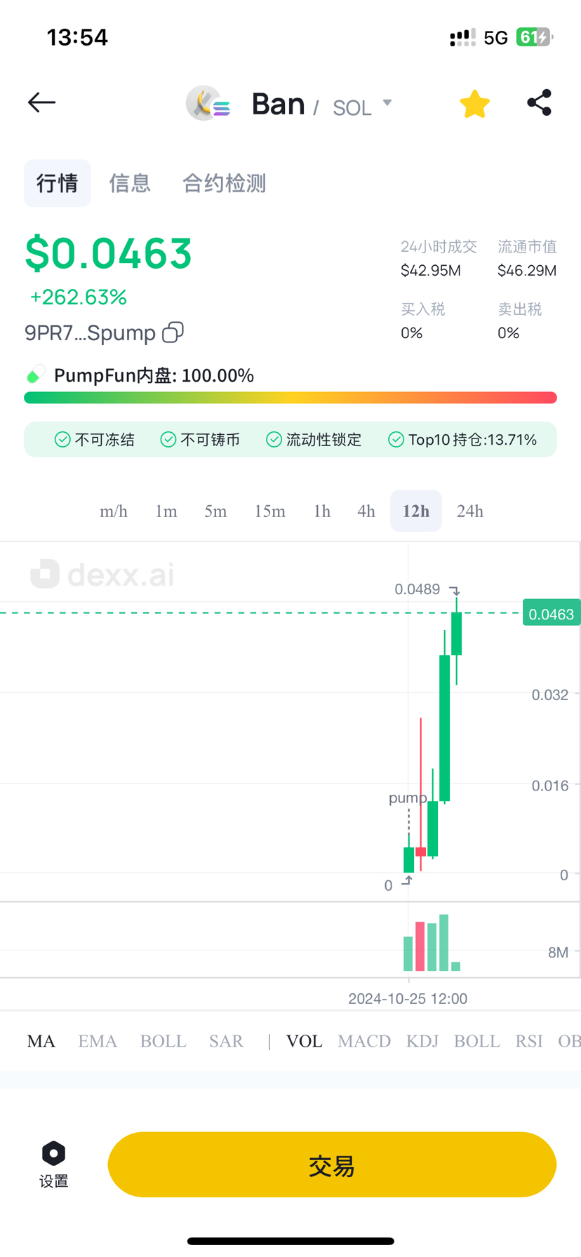Tap the yellow 交易 button
The height and width of the screenshot is (1257, 581).
coord(332,1164)
